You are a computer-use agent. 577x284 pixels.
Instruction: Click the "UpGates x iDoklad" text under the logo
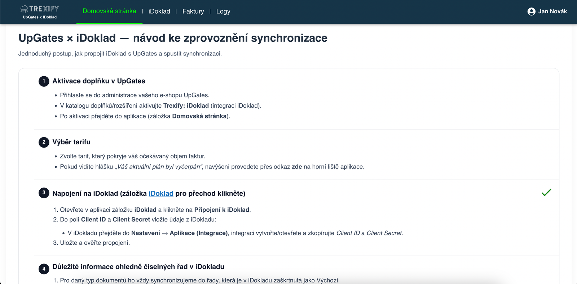point(40,17)
